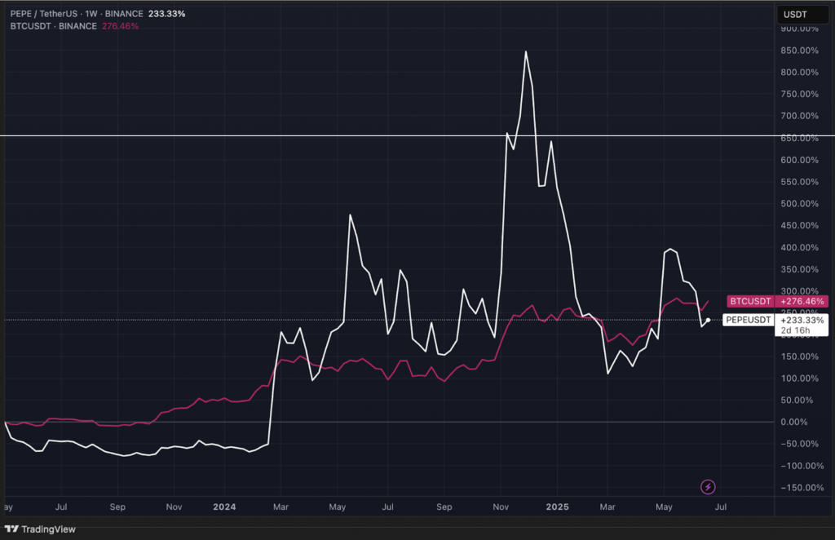Click the 2d 16h countdown text

[795, 330]
